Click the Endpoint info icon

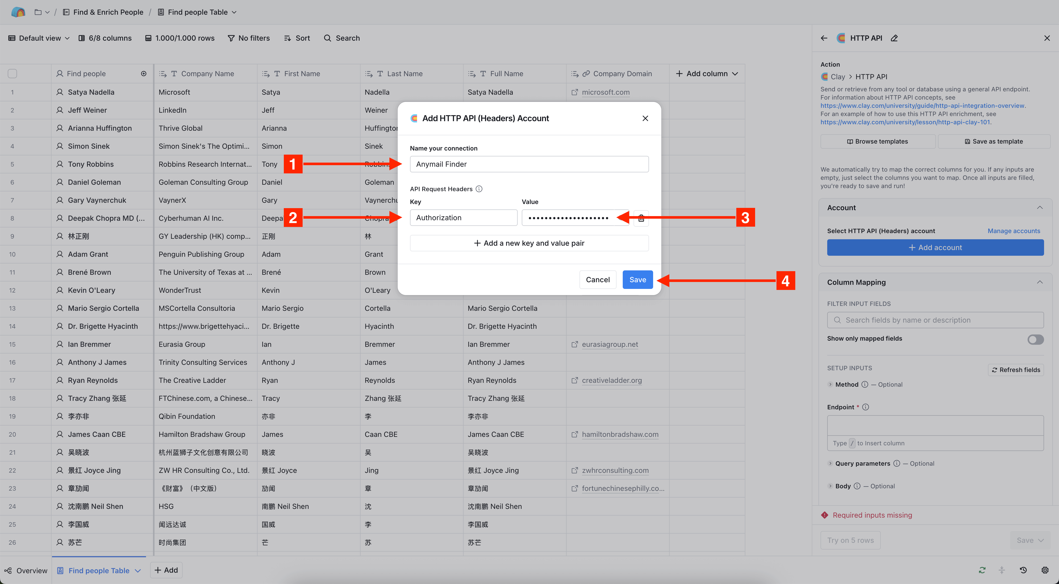click(x=865, y=407)
